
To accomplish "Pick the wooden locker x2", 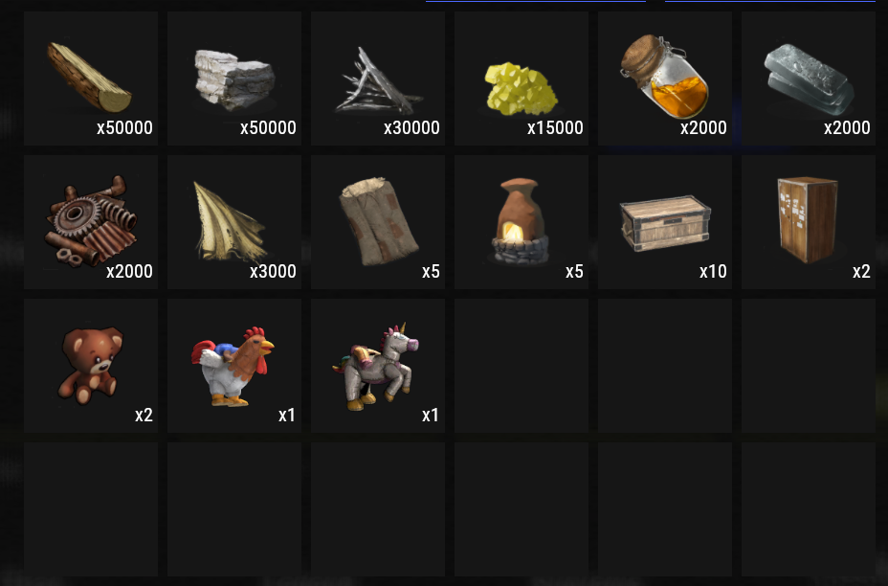I will (809, 222).
